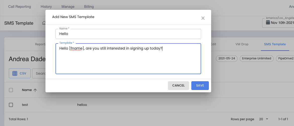The width and height of the screenshot is (294, 126).
Task: Close the Add New SMS Template dialog
Action: click(203, 18)
